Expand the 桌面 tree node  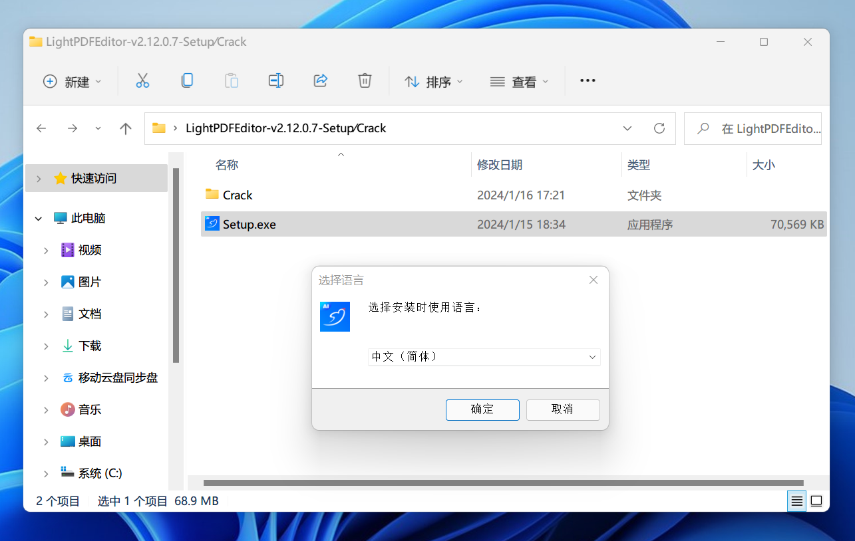46,442
